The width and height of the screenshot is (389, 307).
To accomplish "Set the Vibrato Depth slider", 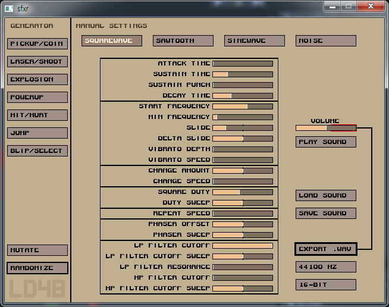I will point(243,149).
